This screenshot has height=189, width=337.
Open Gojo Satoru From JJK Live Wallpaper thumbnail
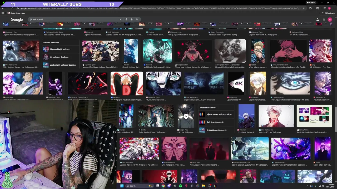pyautogui.click(x=204, y=83)
